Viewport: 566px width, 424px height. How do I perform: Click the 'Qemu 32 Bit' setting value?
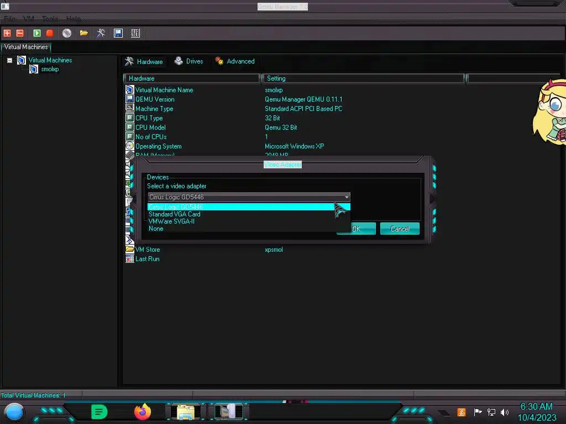tap(281, 128)
